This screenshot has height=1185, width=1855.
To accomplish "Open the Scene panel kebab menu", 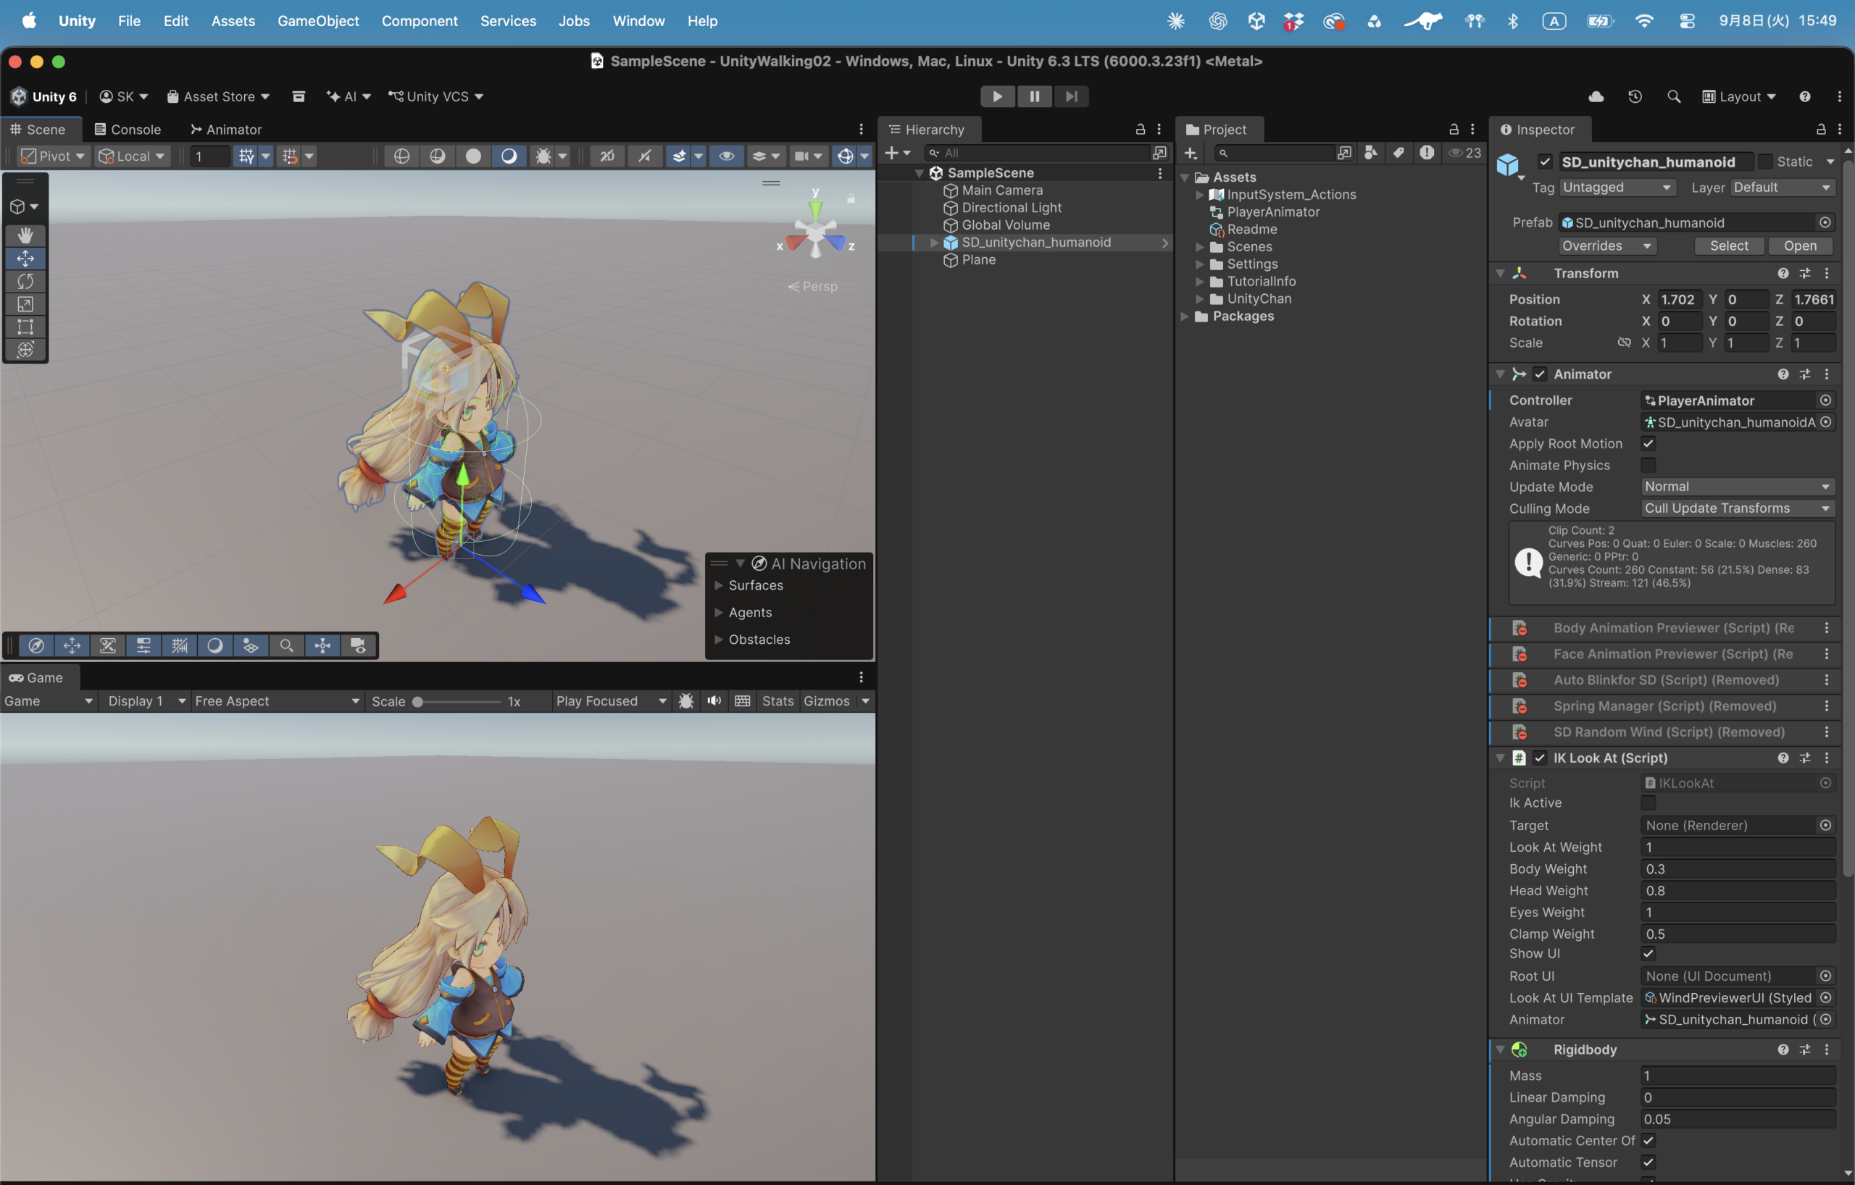I will (862, 130).
